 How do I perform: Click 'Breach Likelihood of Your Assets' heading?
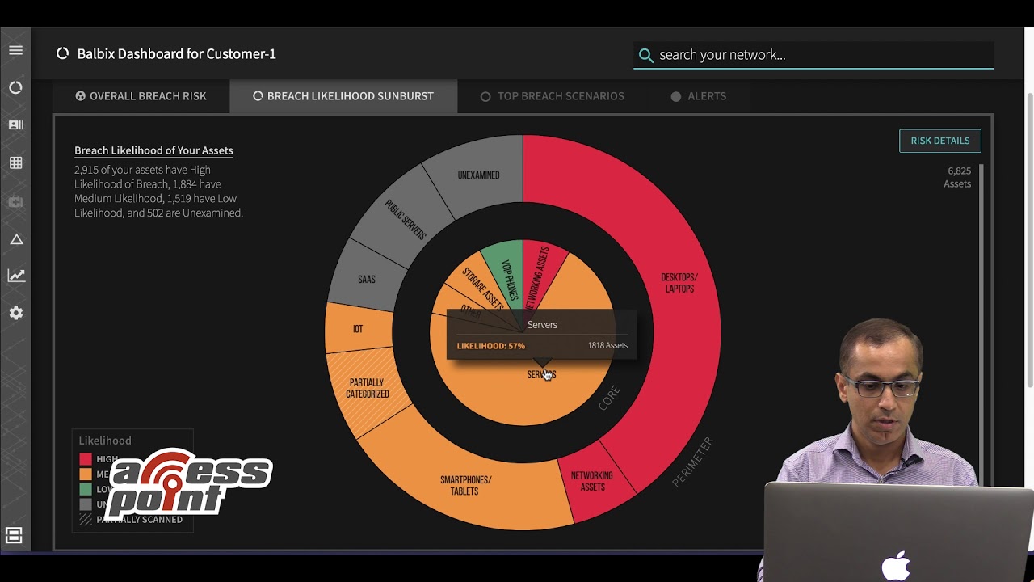point(153,150)
